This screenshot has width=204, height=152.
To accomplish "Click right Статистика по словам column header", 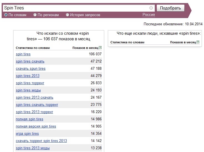I will coord(127,42).
